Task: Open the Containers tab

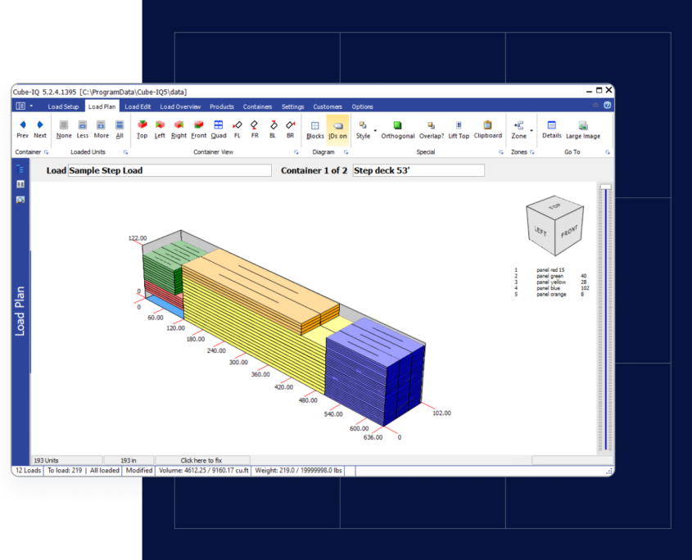Action: click(x=257, y=106)
